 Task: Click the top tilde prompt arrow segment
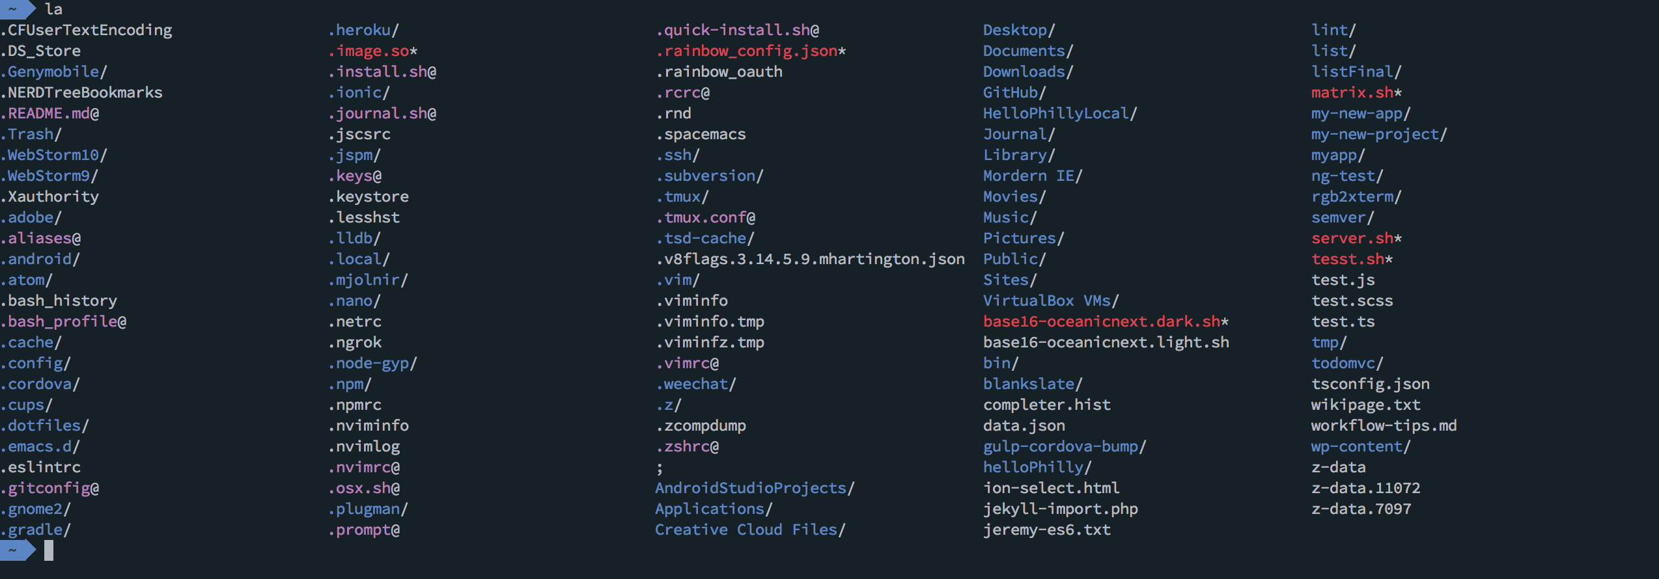pos(16,9)
